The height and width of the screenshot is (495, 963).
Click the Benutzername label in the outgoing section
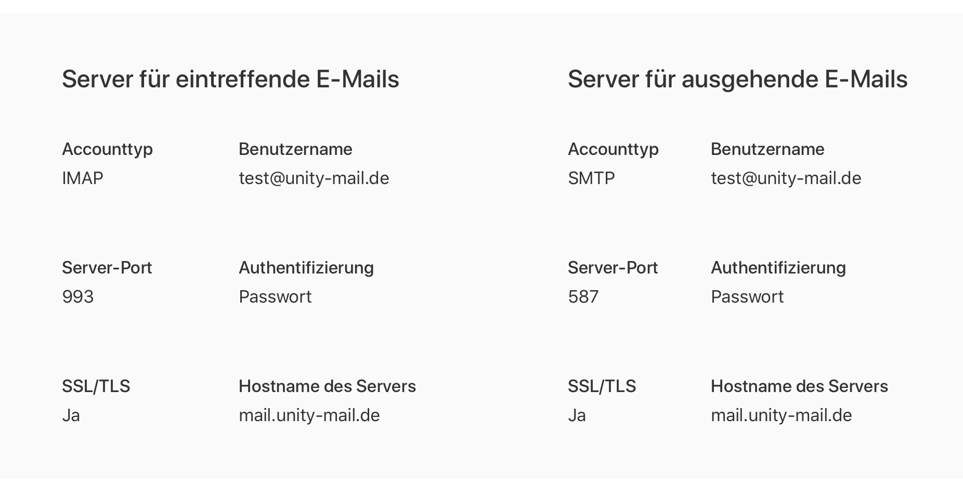[x=767, y=149]
